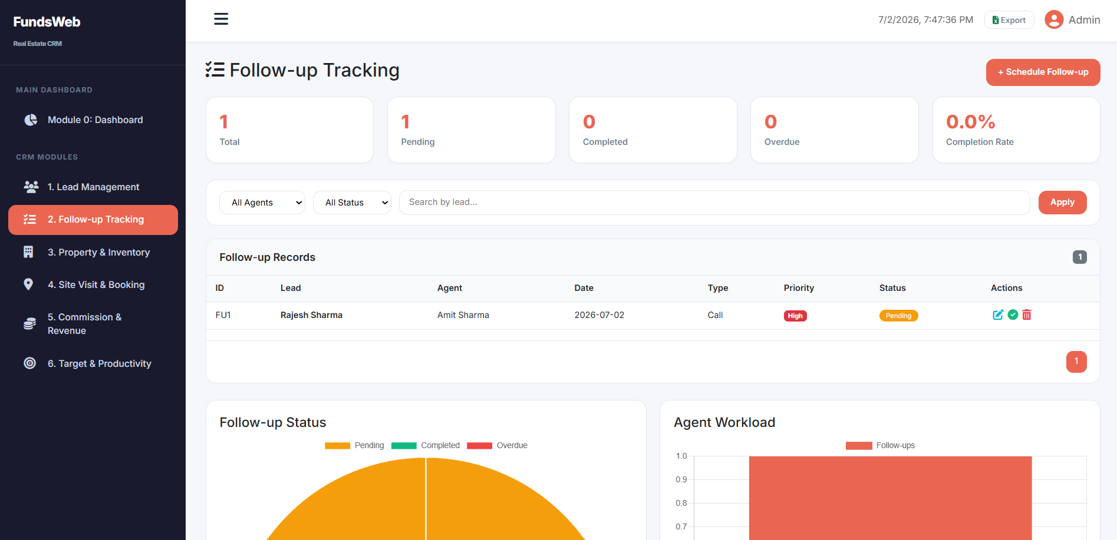Click the Follow-ups bar in Agent Workload chart
The image size is (1117, 540).
coord(890,498)
